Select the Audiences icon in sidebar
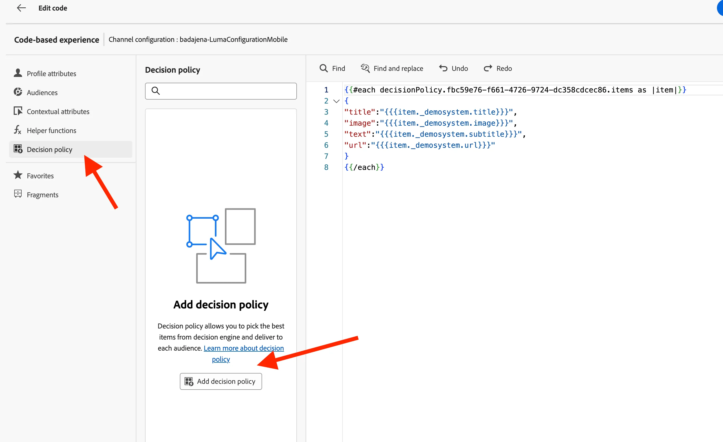The width and height of the screenshot is (723, 442). click(x=18, y=92)
